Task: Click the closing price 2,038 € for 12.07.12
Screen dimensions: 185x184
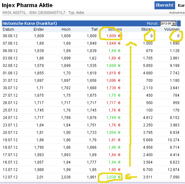Action: (110, 177)
